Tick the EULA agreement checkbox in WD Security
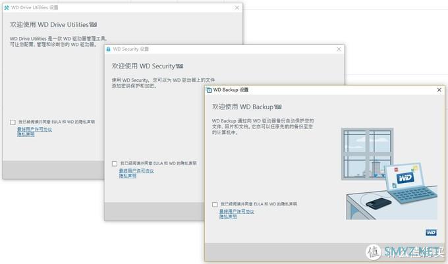 tap(115, 164)
